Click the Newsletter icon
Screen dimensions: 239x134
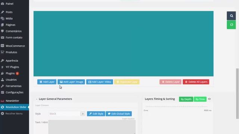(3, 101)
